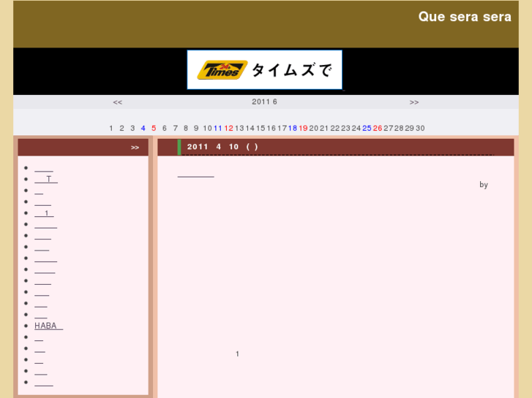Select day 10 in calendar strip
532x398 pixels.
pyautogui.click(x=207, y=129)
